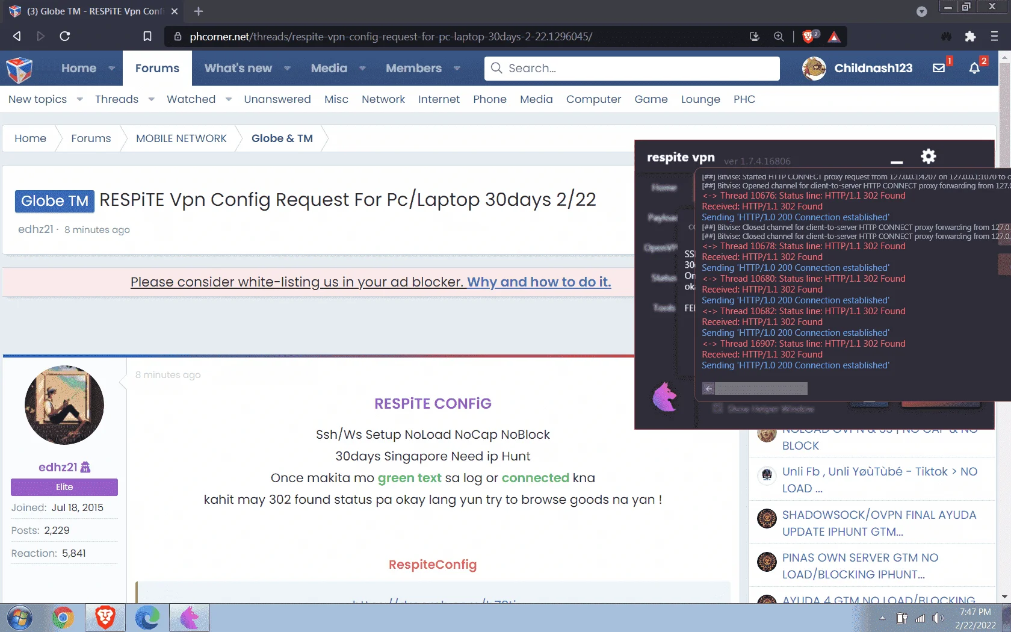
Task: Open 'Unli Fb, Unli YouTube - Tiktok' thread
Action: pos(880,480)
